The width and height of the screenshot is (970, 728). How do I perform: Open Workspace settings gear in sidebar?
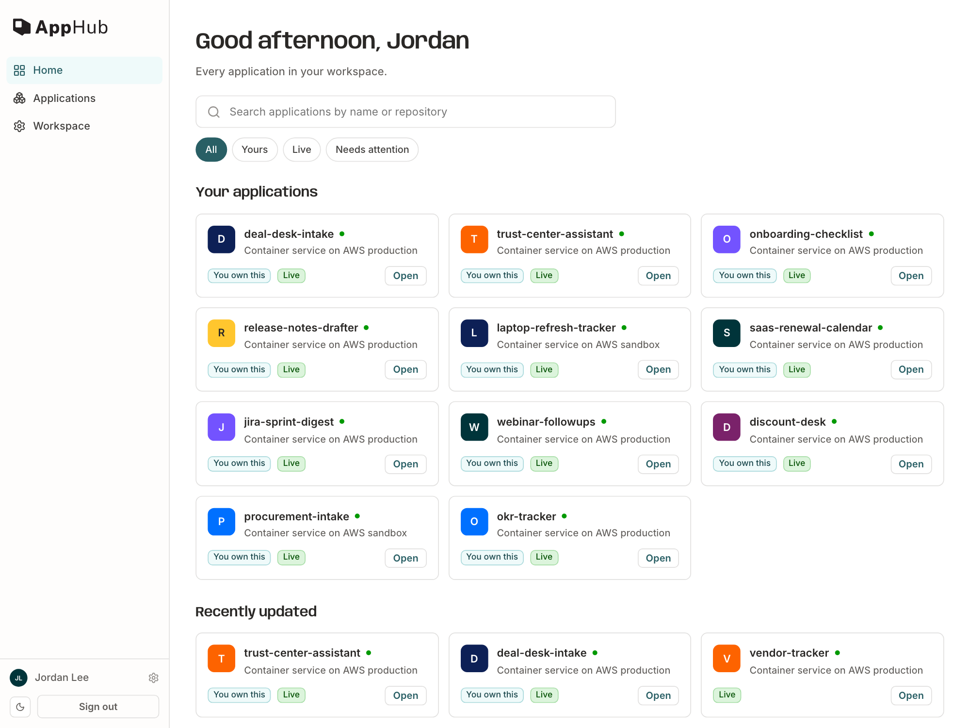pyautogui.click(x=19, y=126)
